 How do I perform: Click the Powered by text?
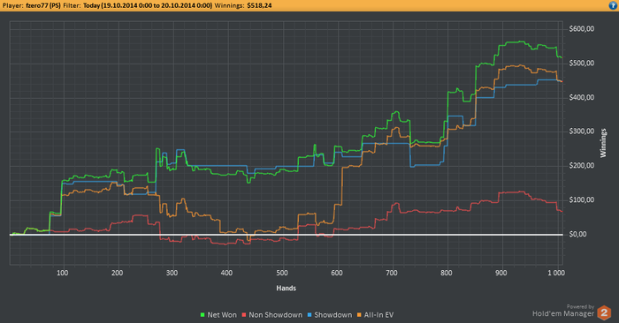(x=580, y=306)
